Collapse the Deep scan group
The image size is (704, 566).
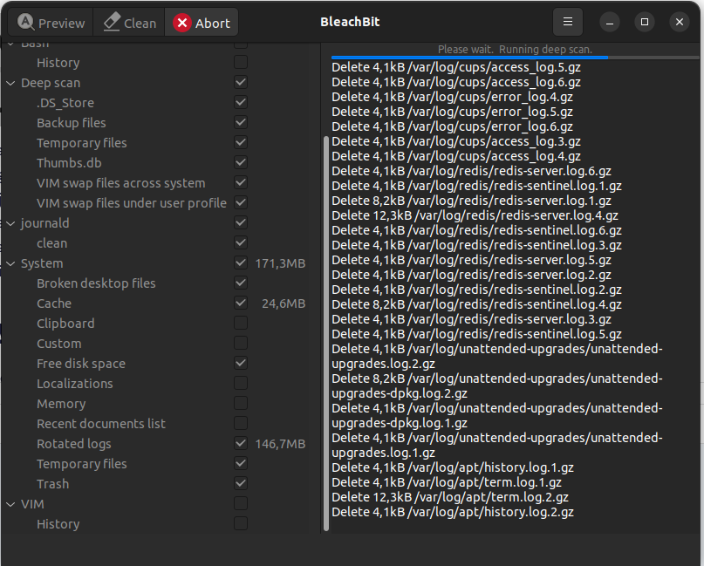(11, 84)
